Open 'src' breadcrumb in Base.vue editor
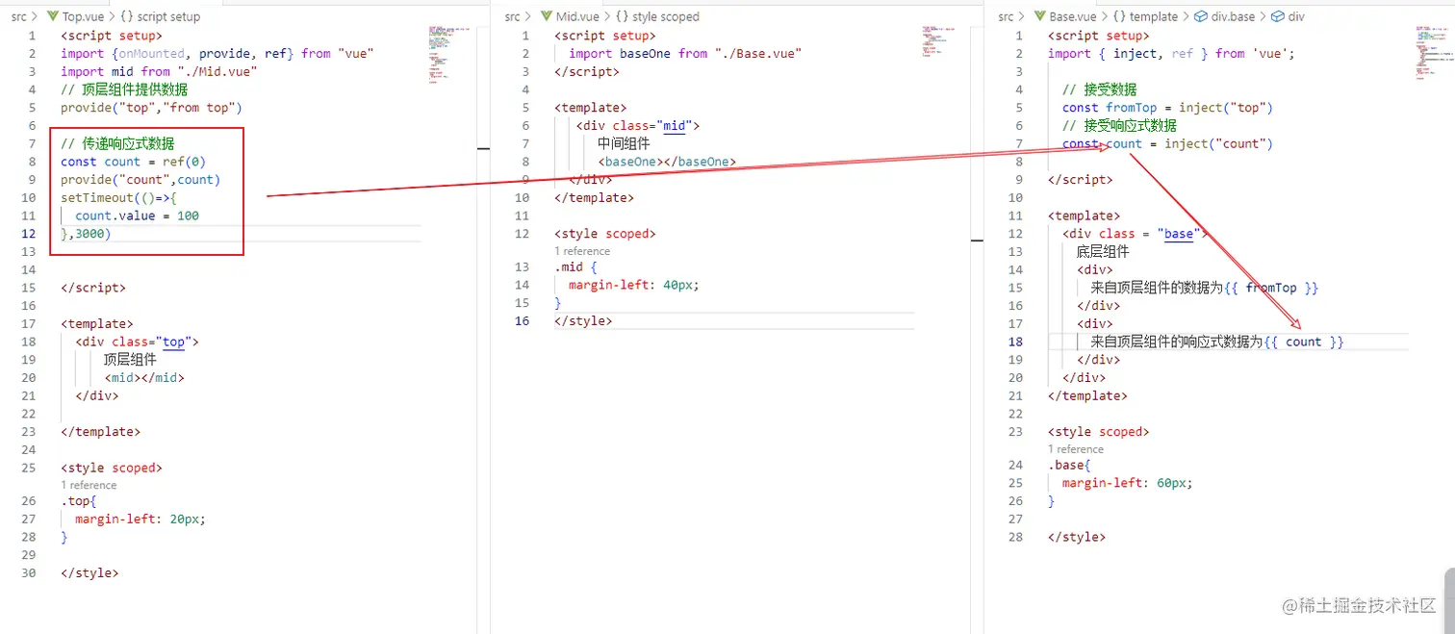1455x634 pixels. click(1008, 16)
